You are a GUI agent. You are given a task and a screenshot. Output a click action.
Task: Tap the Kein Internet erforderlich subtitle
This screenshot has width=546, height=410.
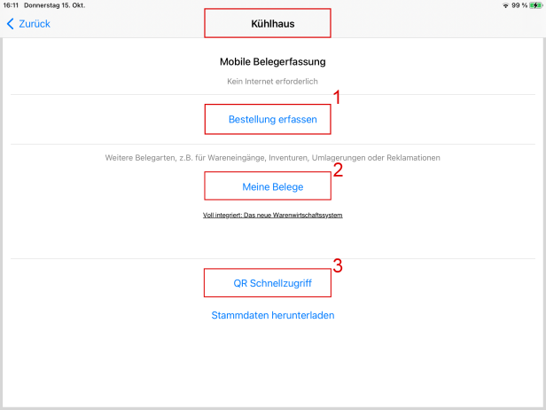click(273, 81)
